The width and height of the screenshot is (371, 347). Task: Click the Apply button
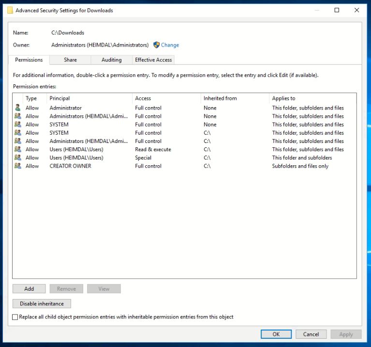(x=346, y=334)
